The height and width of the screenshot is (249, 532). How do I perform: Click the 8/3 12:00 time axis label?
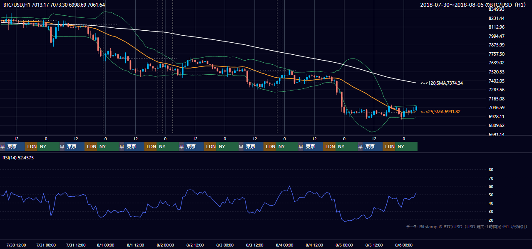[255, 245]
